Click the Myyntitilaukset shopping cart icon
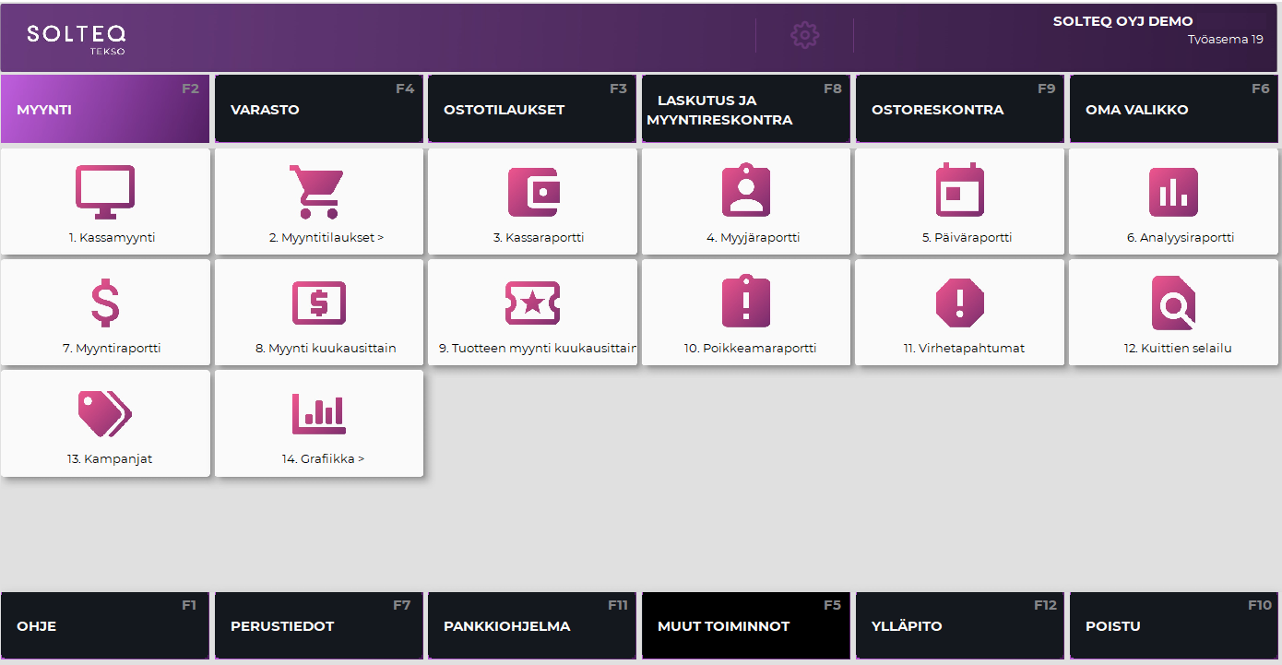The image size is (1282, 665). pos(318,192)
